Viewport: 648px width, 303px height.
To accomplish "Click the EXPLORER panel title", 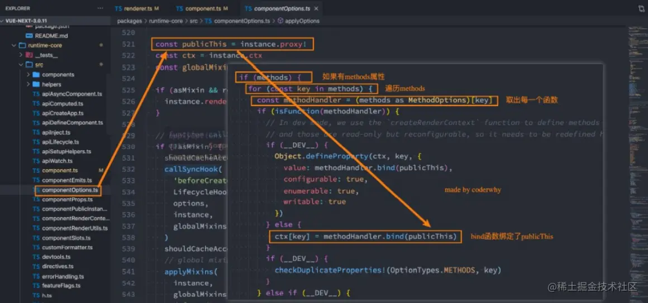I will point(17,8).
